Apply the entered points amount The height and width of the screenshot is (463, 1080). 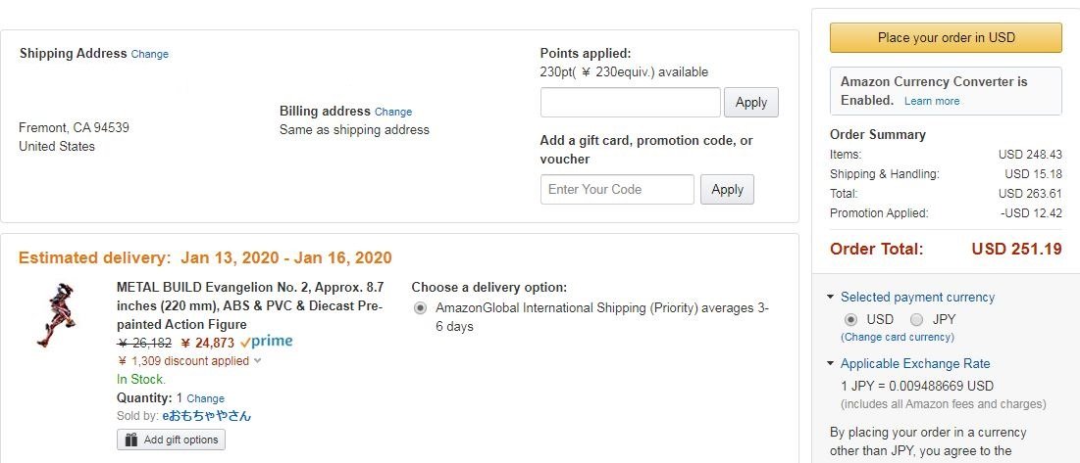pyautogui.click(x=750, y=103)
